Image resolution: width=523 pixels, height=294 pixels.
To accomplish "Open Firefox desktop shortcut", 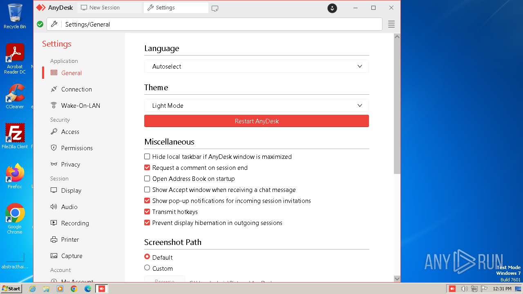I will point(15,176).
